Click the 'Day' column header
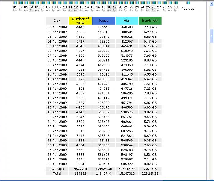 (x=57, y=21)
